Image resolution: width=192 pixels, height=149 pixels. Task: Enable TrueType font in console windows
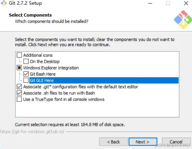[x=19, y=99]
